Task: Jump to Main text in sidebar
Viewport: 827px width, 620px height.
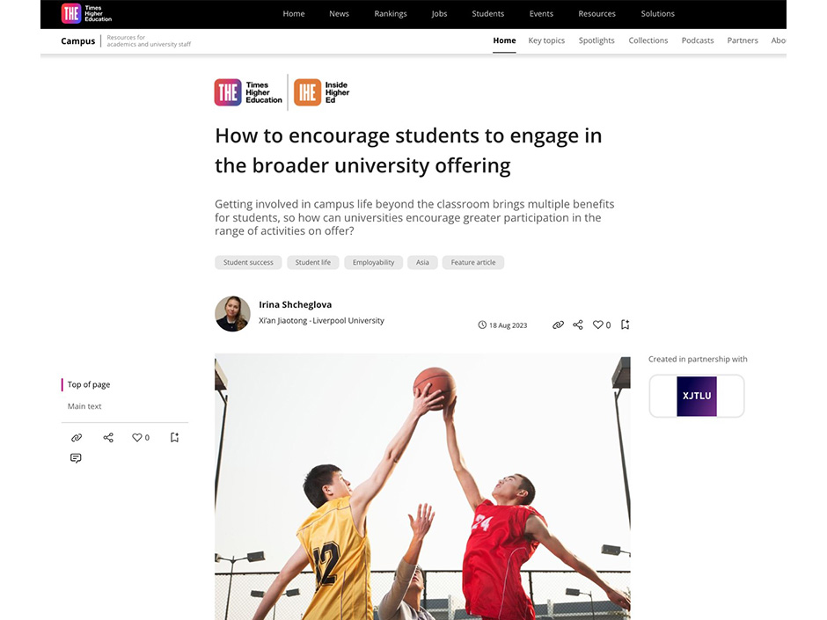Action: coord(84,406)
